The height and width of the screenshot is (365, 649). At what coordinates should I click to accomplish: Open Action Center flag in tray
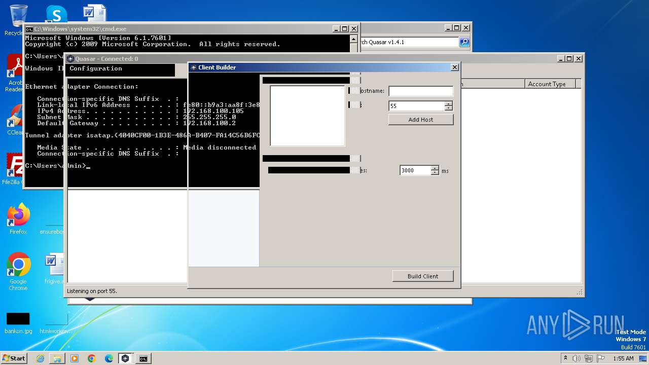[x=600, y=358]
